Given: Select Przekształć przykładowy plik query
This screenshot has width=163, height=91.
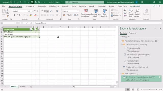Looking at the screenshot, I should click(137, 67).
